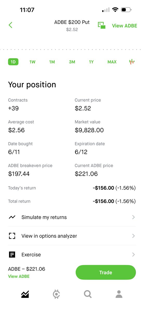Tap the picture-in-picture chart icon
This screenshot has height=313, width=144.
[102, 25]
